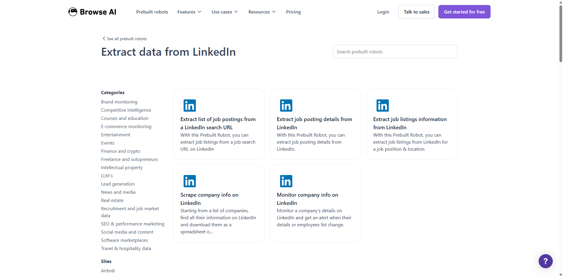Click the page's vertical scrollbar thumb
This screenshot has width=563, height=277.
point(561,32)
